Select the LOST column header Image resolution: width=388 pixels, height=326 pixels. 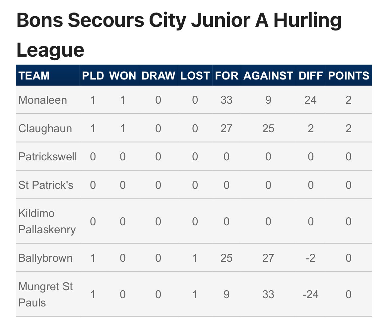click(x=195, y=76)
